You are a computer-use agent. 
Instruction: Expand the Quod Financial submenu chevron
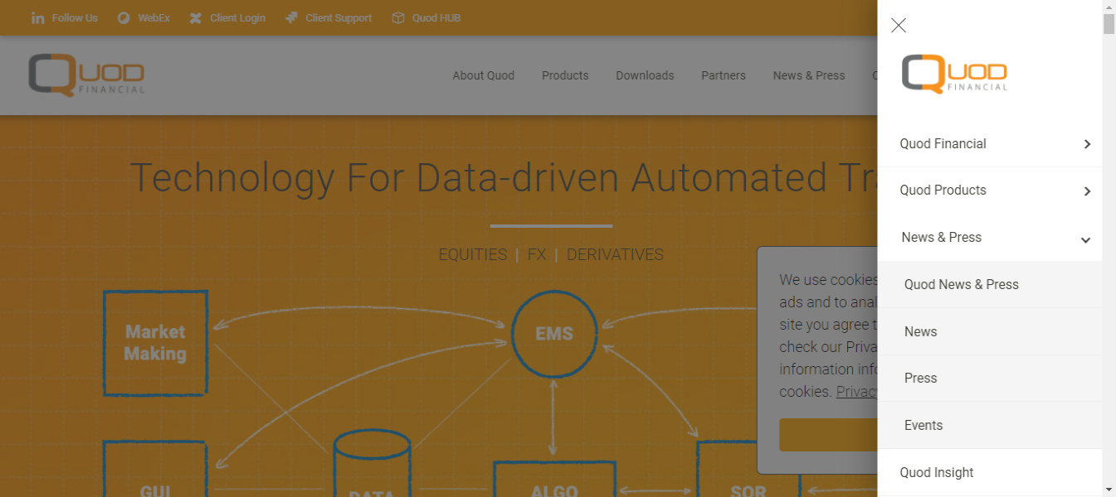point(1087,144)
